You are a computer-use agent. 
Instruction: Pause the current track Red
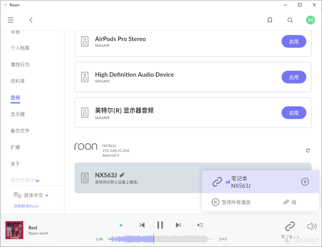160,225
